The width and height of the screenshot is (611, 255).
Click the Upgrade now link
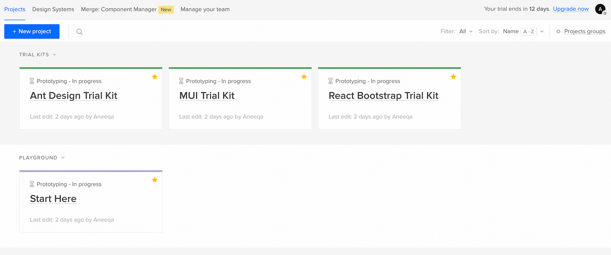pos(571,9)
